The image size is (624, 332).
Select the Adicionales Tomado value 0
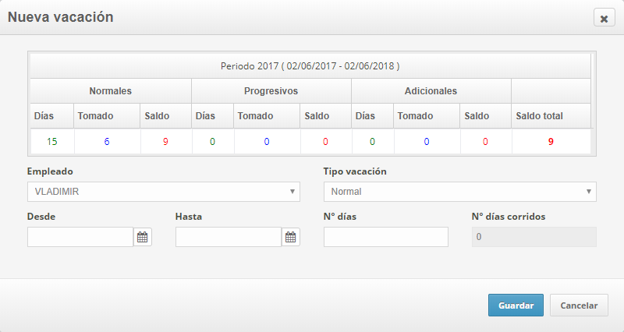tap(427, 142)
